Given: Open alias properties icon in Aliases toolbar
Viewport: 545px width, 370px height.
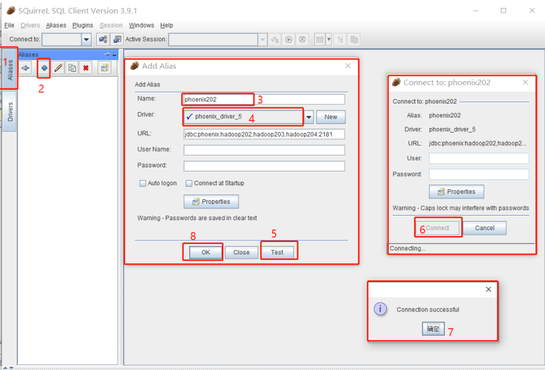Looking at the screenshot, I should pos(104,68).
